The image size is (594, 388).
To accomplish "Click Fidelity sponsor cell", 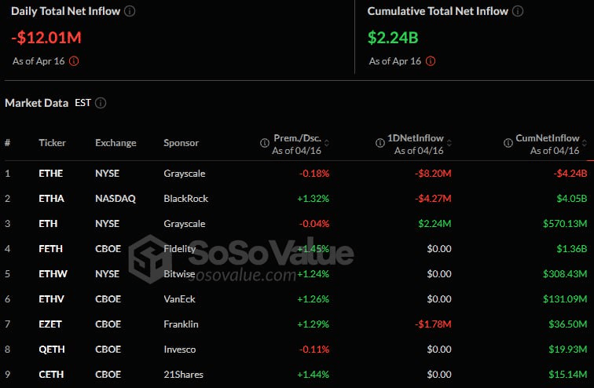I will tap(180, 249).
